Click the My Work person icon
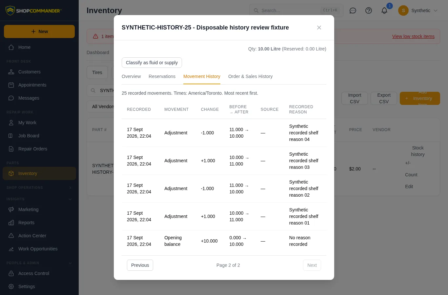Viewport: 448px width, 295px height. pyautogui.click(x=11, y=123)
